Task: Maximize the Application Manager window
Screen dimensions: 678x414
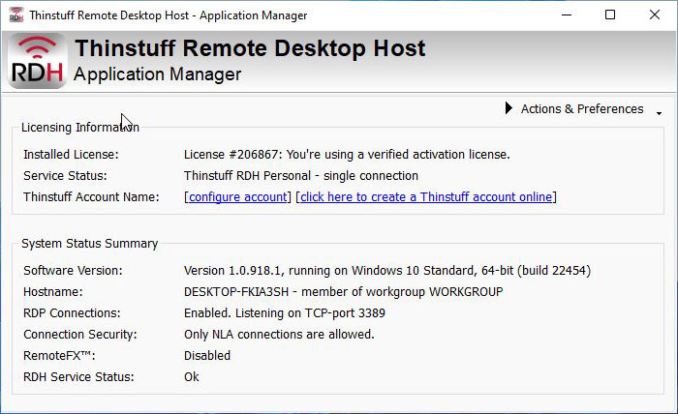Action: click(610, 15)
